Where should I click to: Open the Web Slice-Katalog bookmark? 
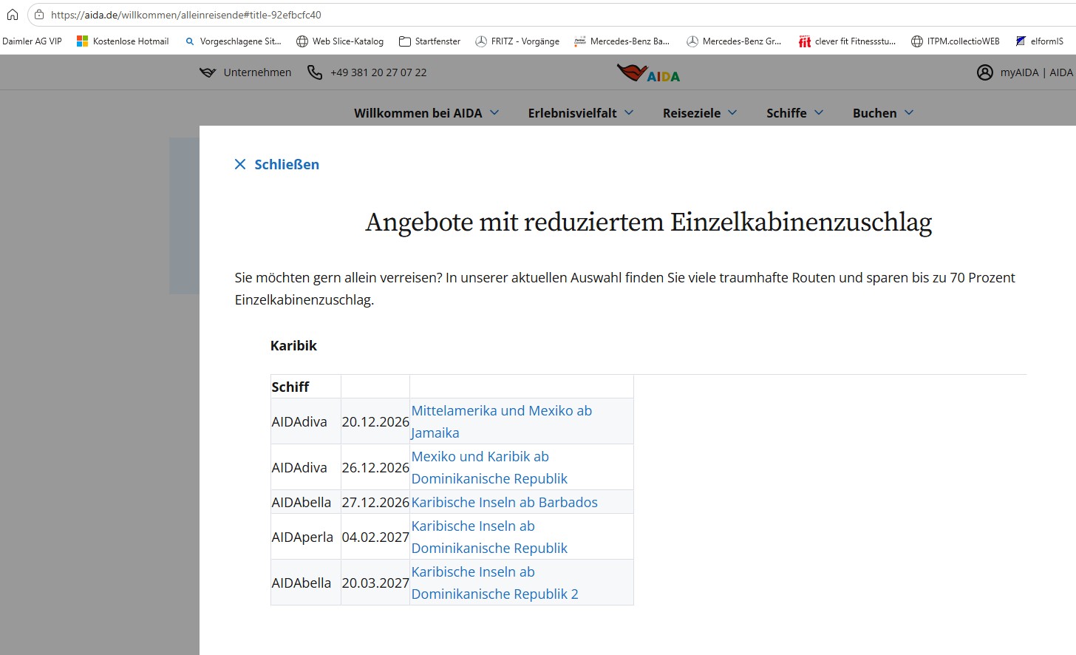point(340,41)
